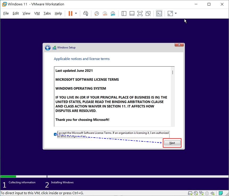Open the Tabs menu
The width and height of the screenshot is (229, 196).
tap(47, 13)
